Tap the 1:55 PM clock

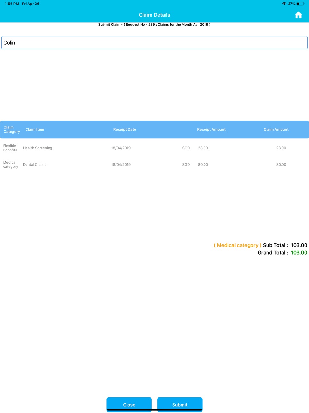pos(12,4)
